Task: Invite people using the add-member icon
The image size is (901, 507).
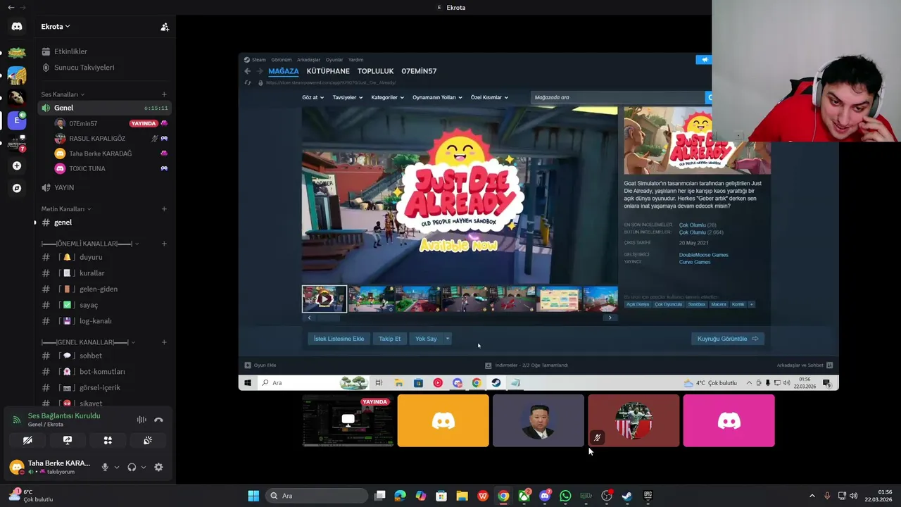Action: (165, 27)
